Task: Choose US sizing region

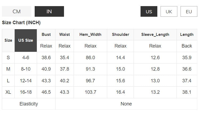Action: tap(149, 11)
